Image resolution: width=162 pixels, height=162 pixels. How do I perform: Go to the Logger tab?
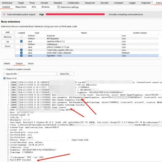coord(132,3)
